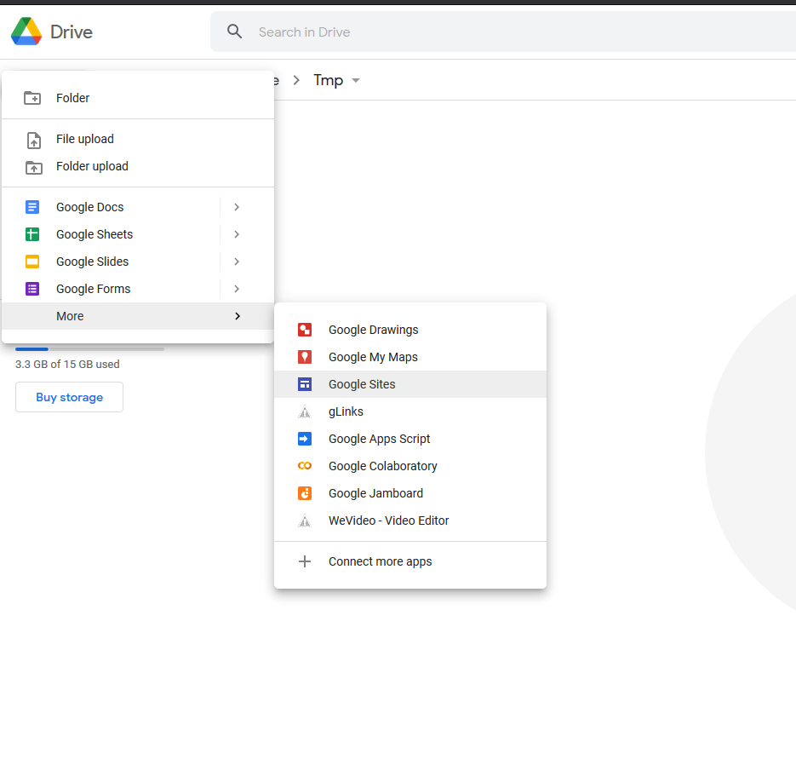Click the magnifier search icon
This screenshot has width=796, height=765.
pos(235,32)
